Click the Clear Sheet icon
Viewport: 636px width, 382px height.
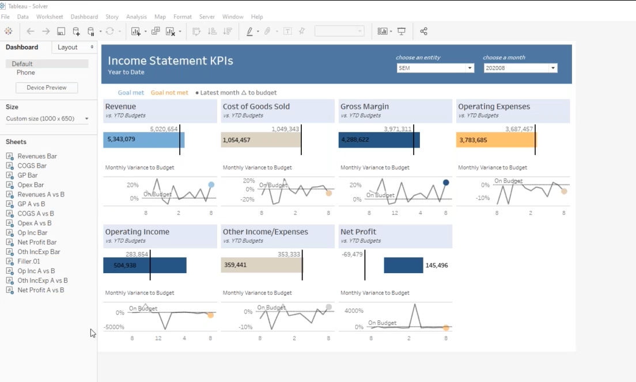(171, 31)
